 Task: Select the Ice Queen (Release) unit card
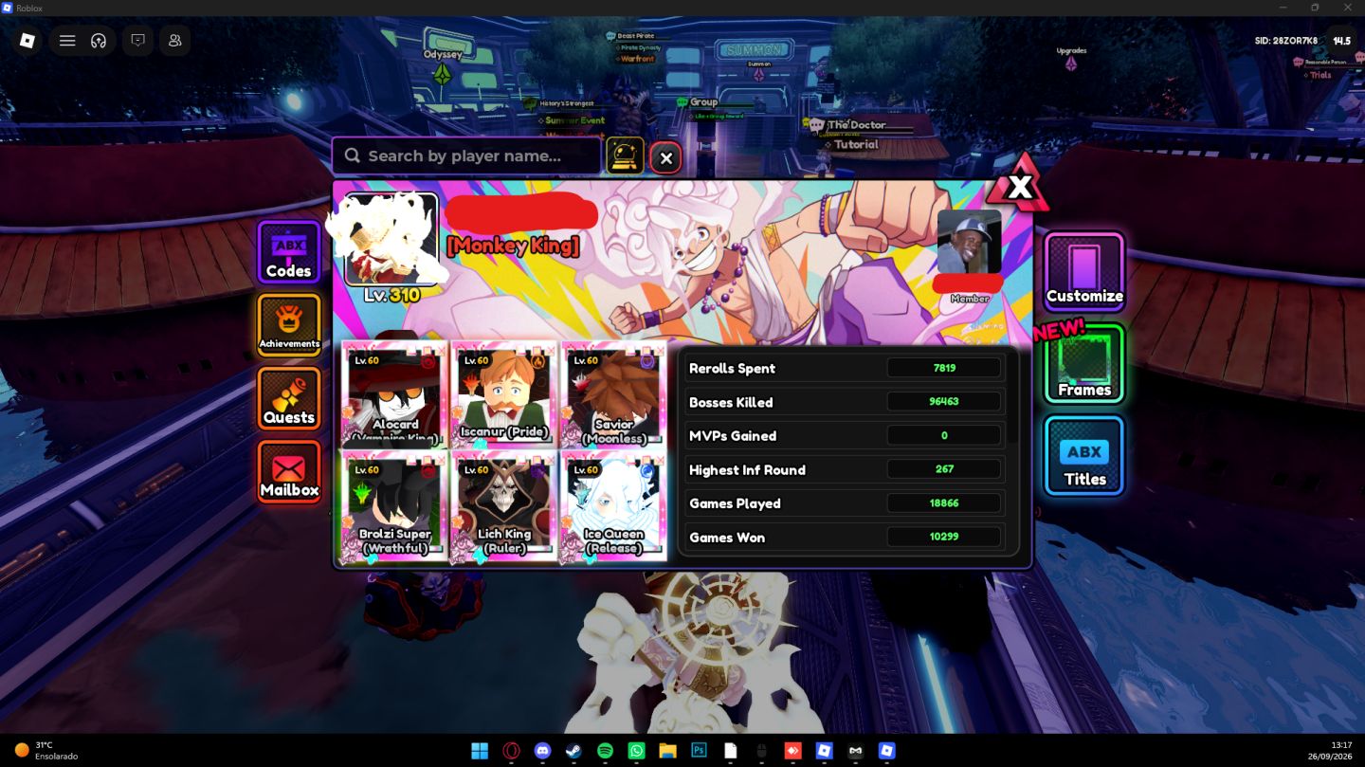(613, 505)
